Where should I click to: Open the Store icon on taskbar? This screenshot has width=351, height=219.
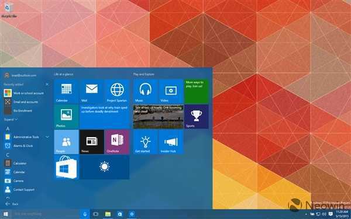pyautogui.click(x=120, y=214)
